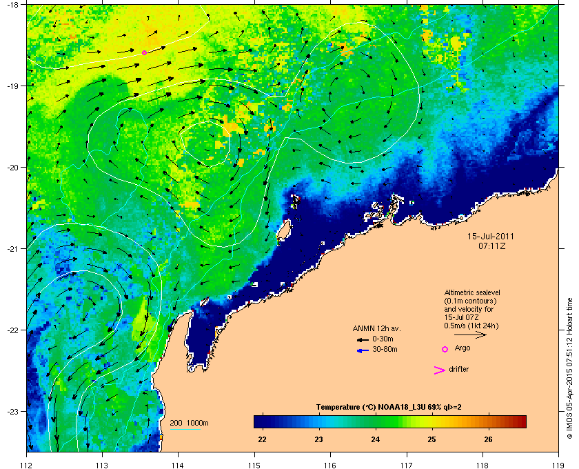Viewport: 579px width, 469px height.
Task: Click the longitude axis label 115
Action: [x=254, y=466]
